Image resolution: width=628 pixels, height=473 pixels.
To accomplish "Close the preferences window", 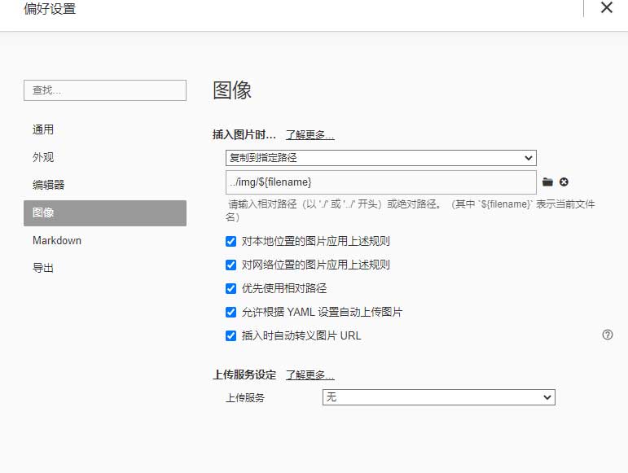I will coord(606,8).
